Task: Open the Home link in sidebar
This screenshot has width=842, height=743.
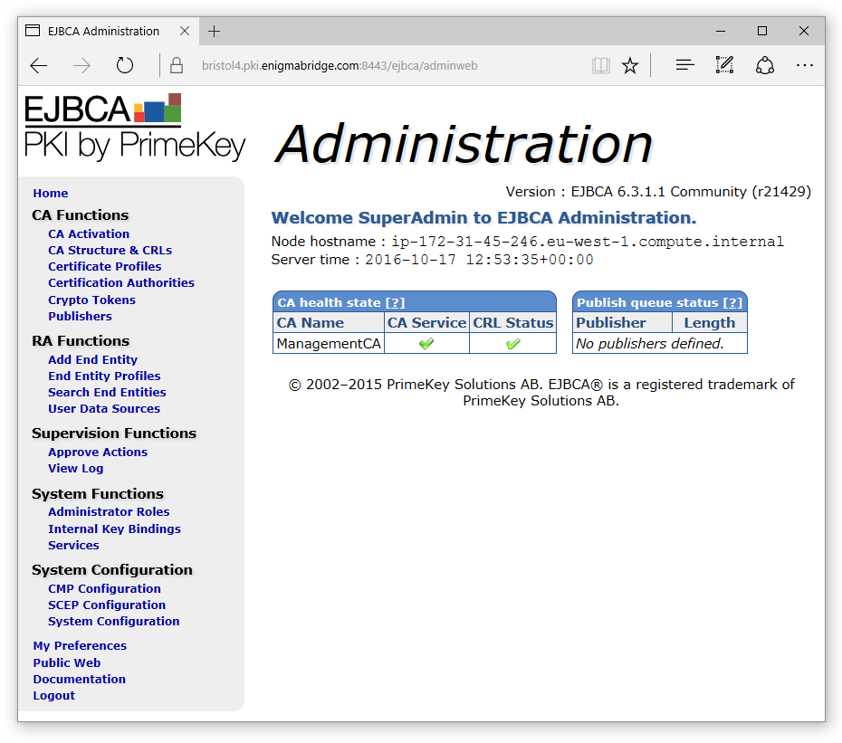Action: click(51, 194)
